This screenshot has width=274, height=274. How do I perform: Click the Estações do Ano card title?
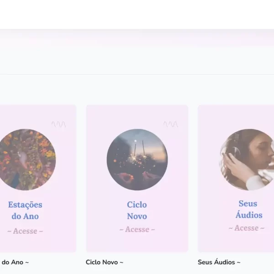25,210
